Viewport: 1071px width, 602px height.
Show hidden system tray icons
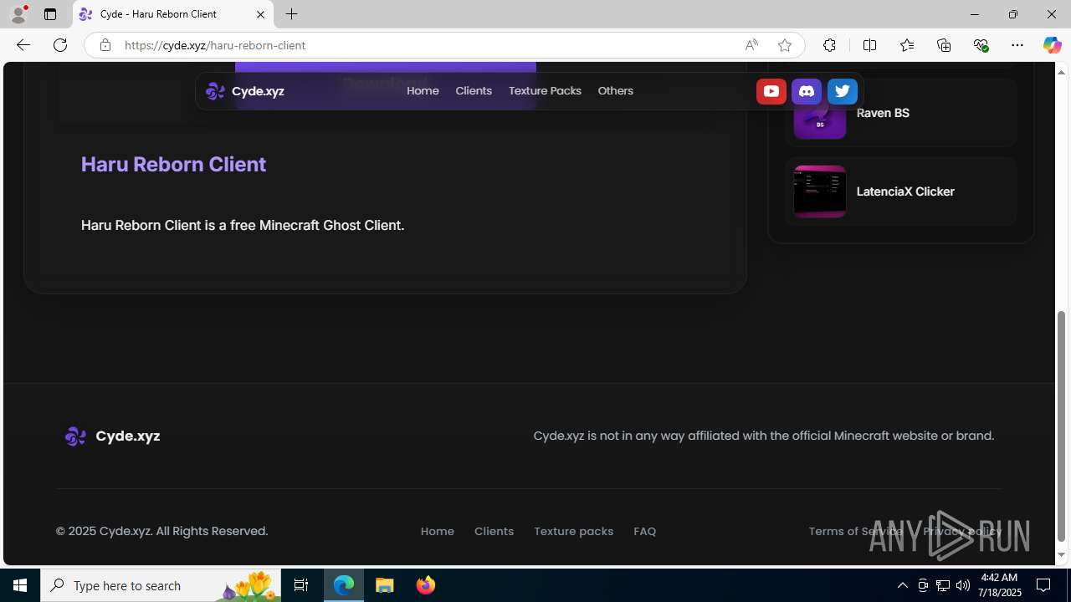pyautogui.click(x=902, y=585)
